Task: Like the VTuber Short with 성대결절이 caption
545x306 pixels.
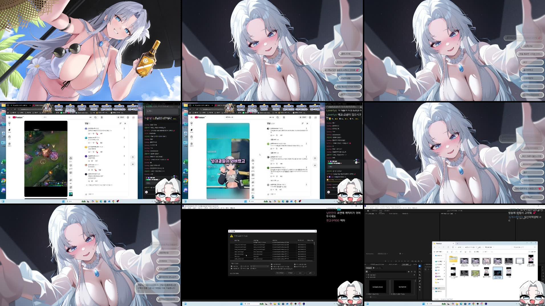Action: point(253,160)
